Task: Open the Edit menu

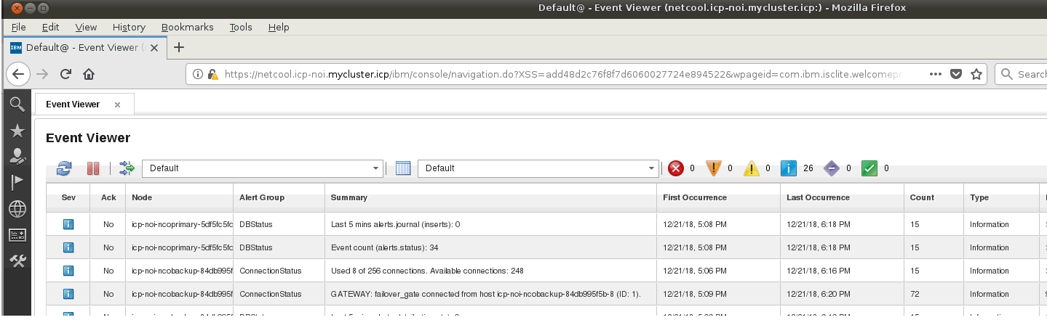Action: [x=50, y=27]
